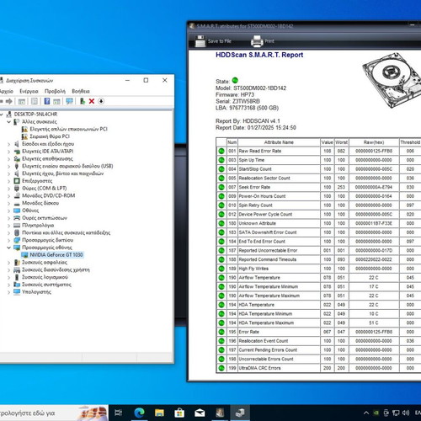Switch to HDDScan app on the taskbar
The height and width of the screenshot is (421, 421).
(x=220, y=413)
